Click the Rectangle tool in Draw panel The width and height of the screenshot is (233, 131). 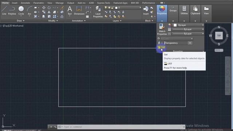(x=36, y=8)
